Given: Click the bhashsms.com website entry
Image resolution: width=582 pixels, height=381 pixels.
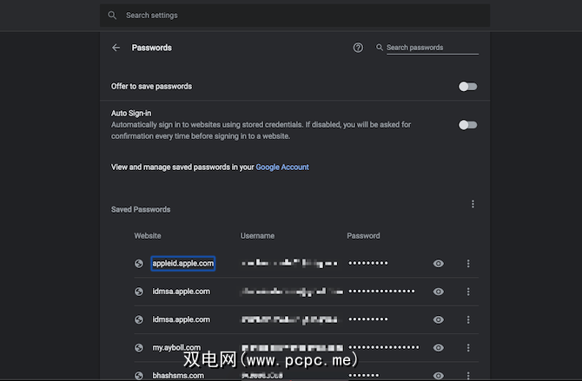Looking at the screenshot, I should 178,375.
